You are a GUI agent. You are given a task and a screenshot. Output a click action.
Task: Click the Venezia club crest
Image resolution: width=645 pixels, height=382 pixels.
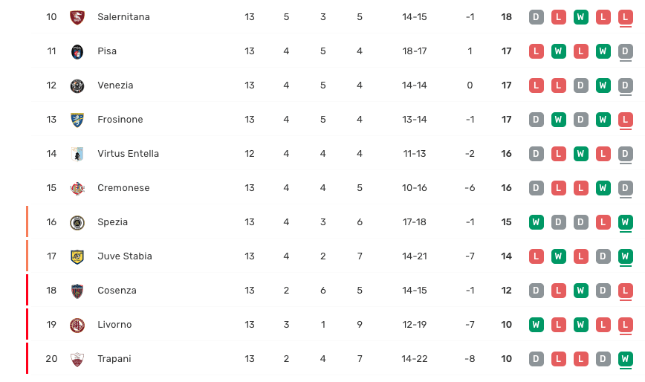click(x=77, y=85)
